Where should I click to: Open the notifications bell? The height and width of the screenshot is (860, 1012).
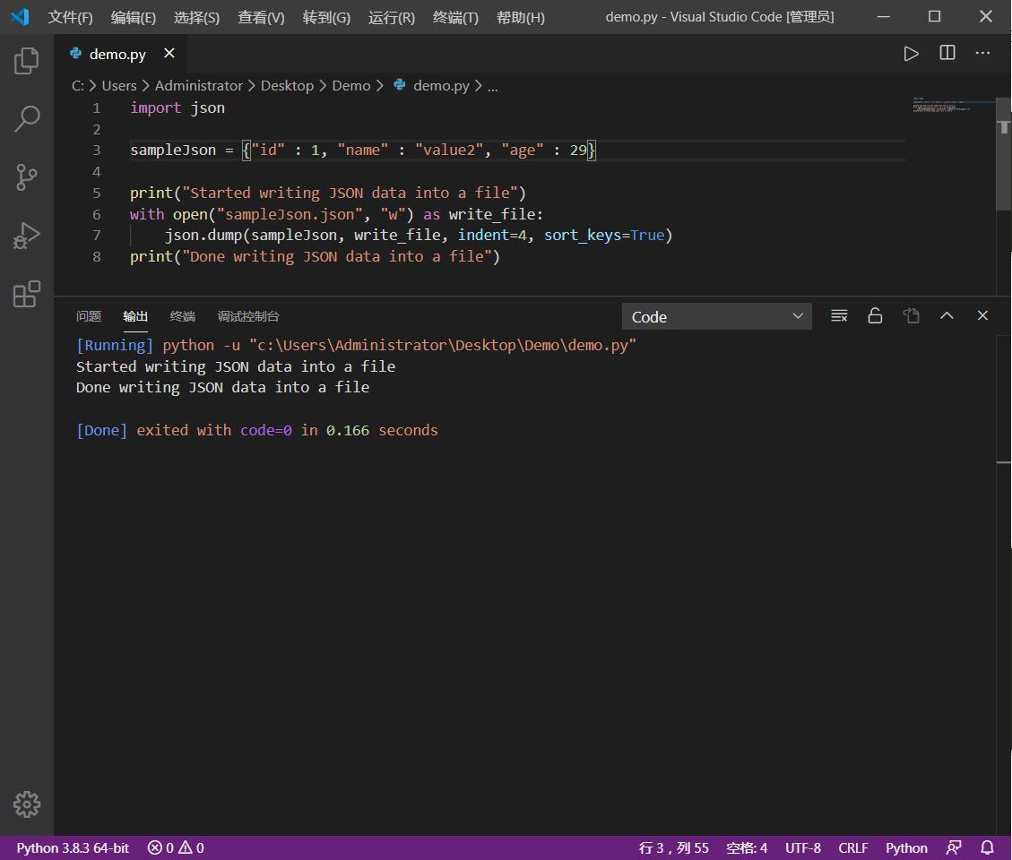click(985, 847)
